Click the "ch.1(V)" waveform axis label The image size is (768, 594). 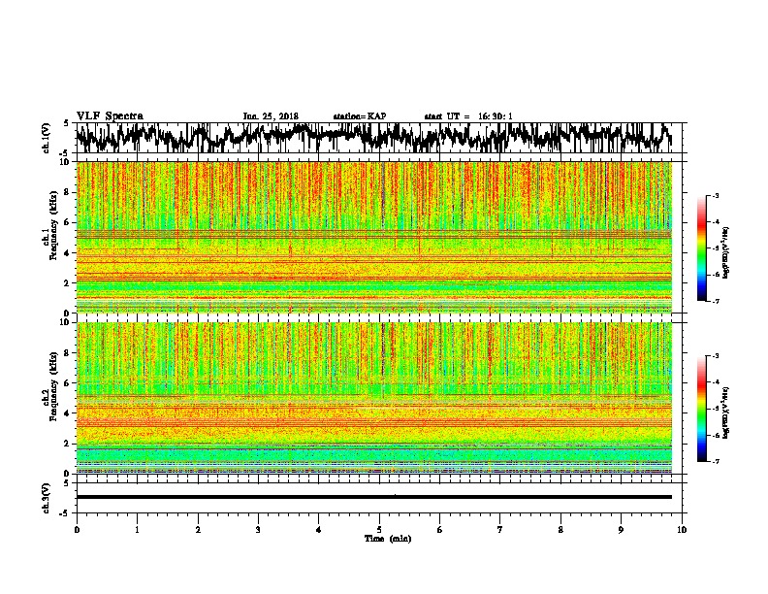point(47,138)
